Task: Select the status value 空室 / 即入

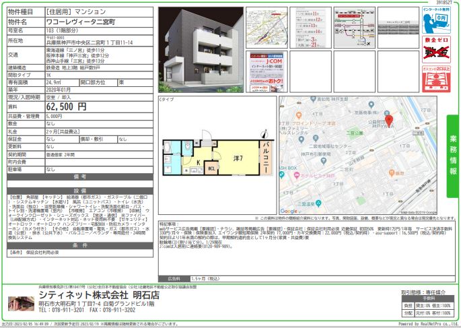Action: coord(58,97)
